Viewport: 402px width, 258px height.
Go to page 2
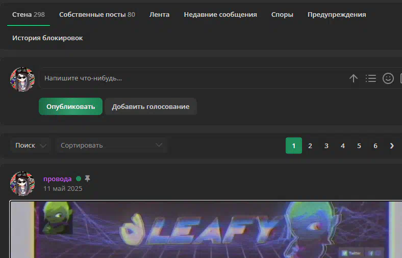(x=310, y=146)
